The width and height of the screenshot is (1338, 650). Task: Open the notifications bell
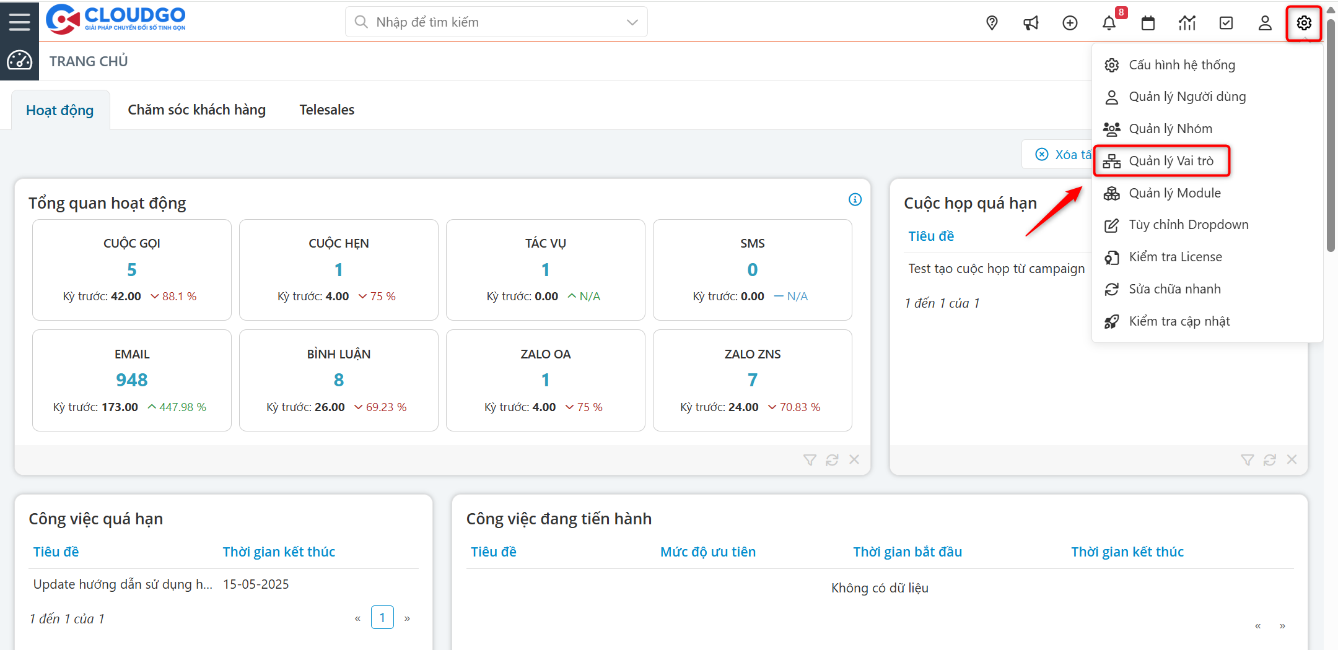coord(1109,23)
